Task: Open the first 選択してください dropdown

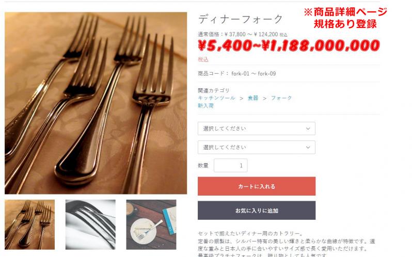Action: tap(256, 128)
